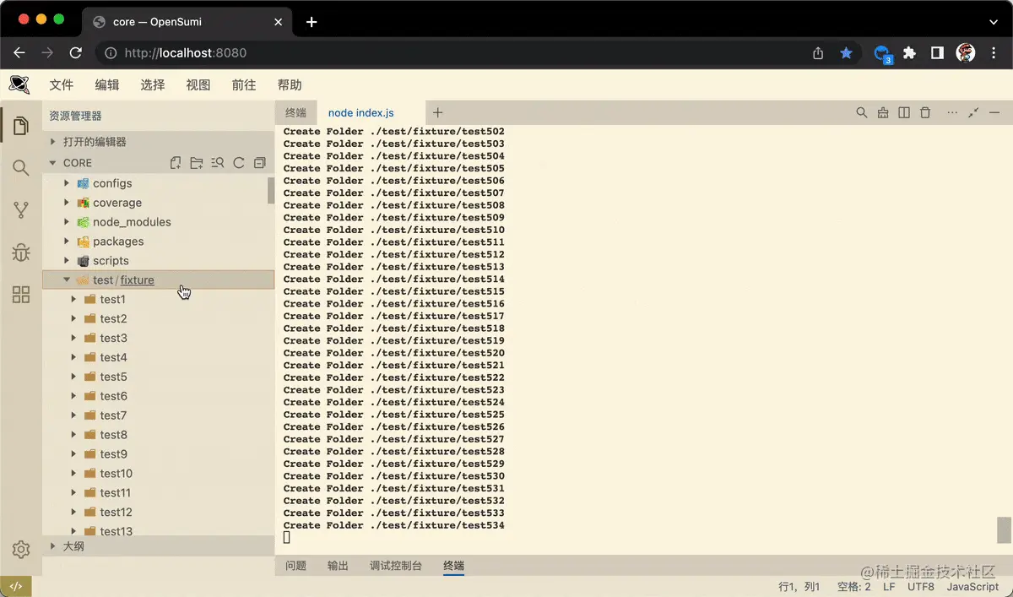
Task: Clear the terminal with the trash icon
Action: pyautogui.click(x=924, y=111)
